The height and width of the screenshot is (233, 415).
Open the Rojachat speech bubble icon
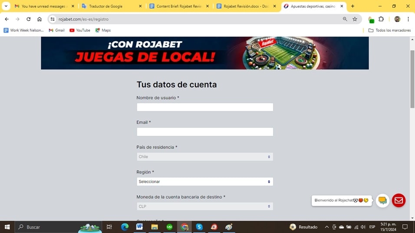tap(382, 200)
